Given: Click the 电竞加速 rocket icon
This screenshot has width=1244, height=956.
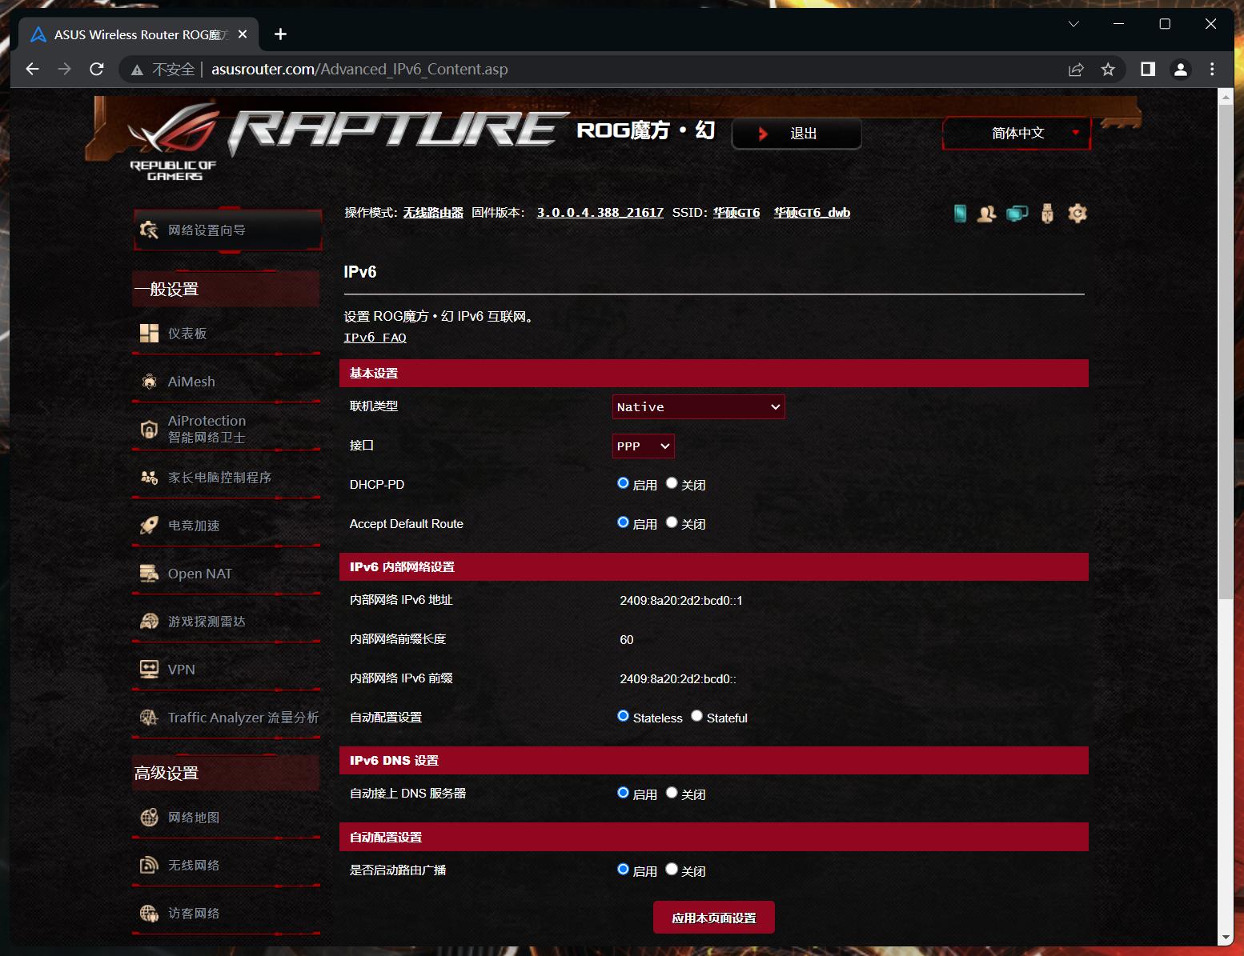Looking at the screenshot, I should pos(149,526).
